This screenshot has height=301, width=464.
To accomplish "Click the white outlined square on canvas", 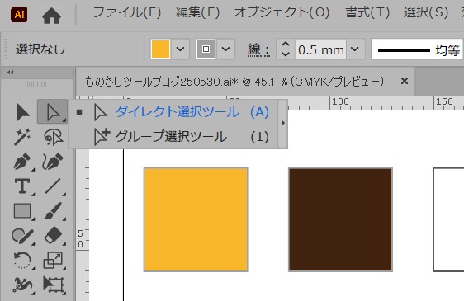I will [448, 219].
